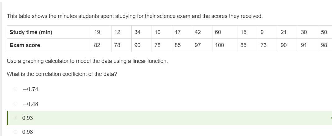Click the −0.74 answer text
This screenshot has height=136, width=332.
pos(30,89)
